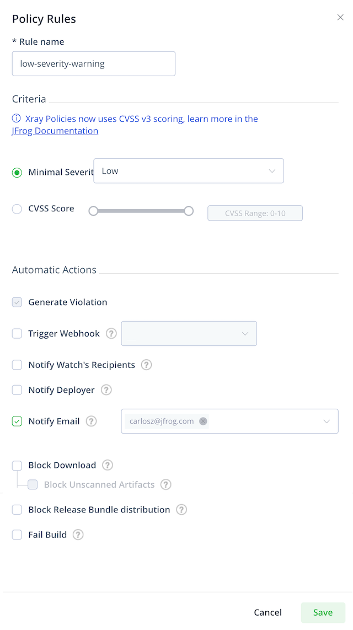Click the Save button

(x=323, y=612)
